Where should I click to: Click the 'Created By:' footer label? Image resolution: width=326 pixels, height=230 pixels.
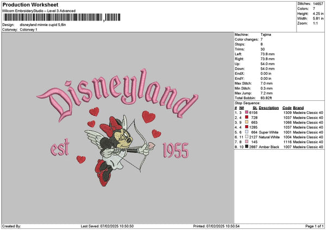pos(11,226)
